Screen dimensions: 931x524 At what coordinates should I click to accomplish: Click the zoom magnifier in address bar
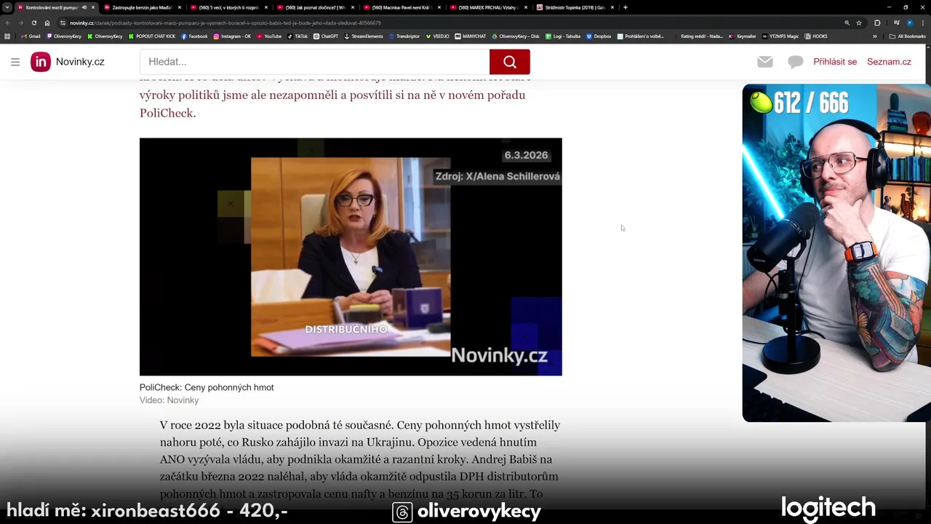point(847,23)
